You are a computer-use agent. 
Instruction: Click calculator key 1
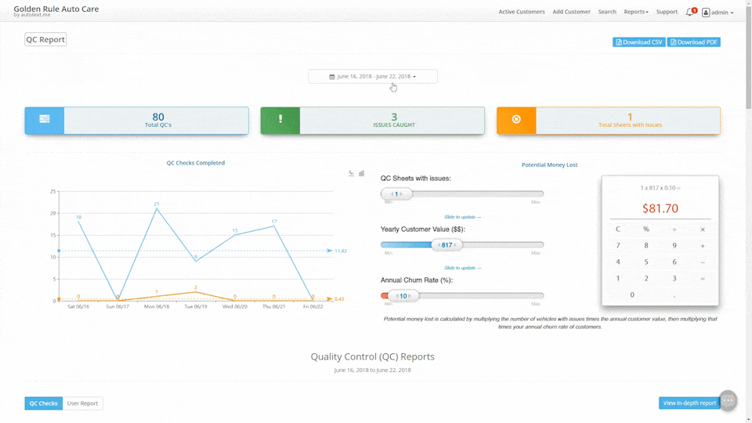618,278
